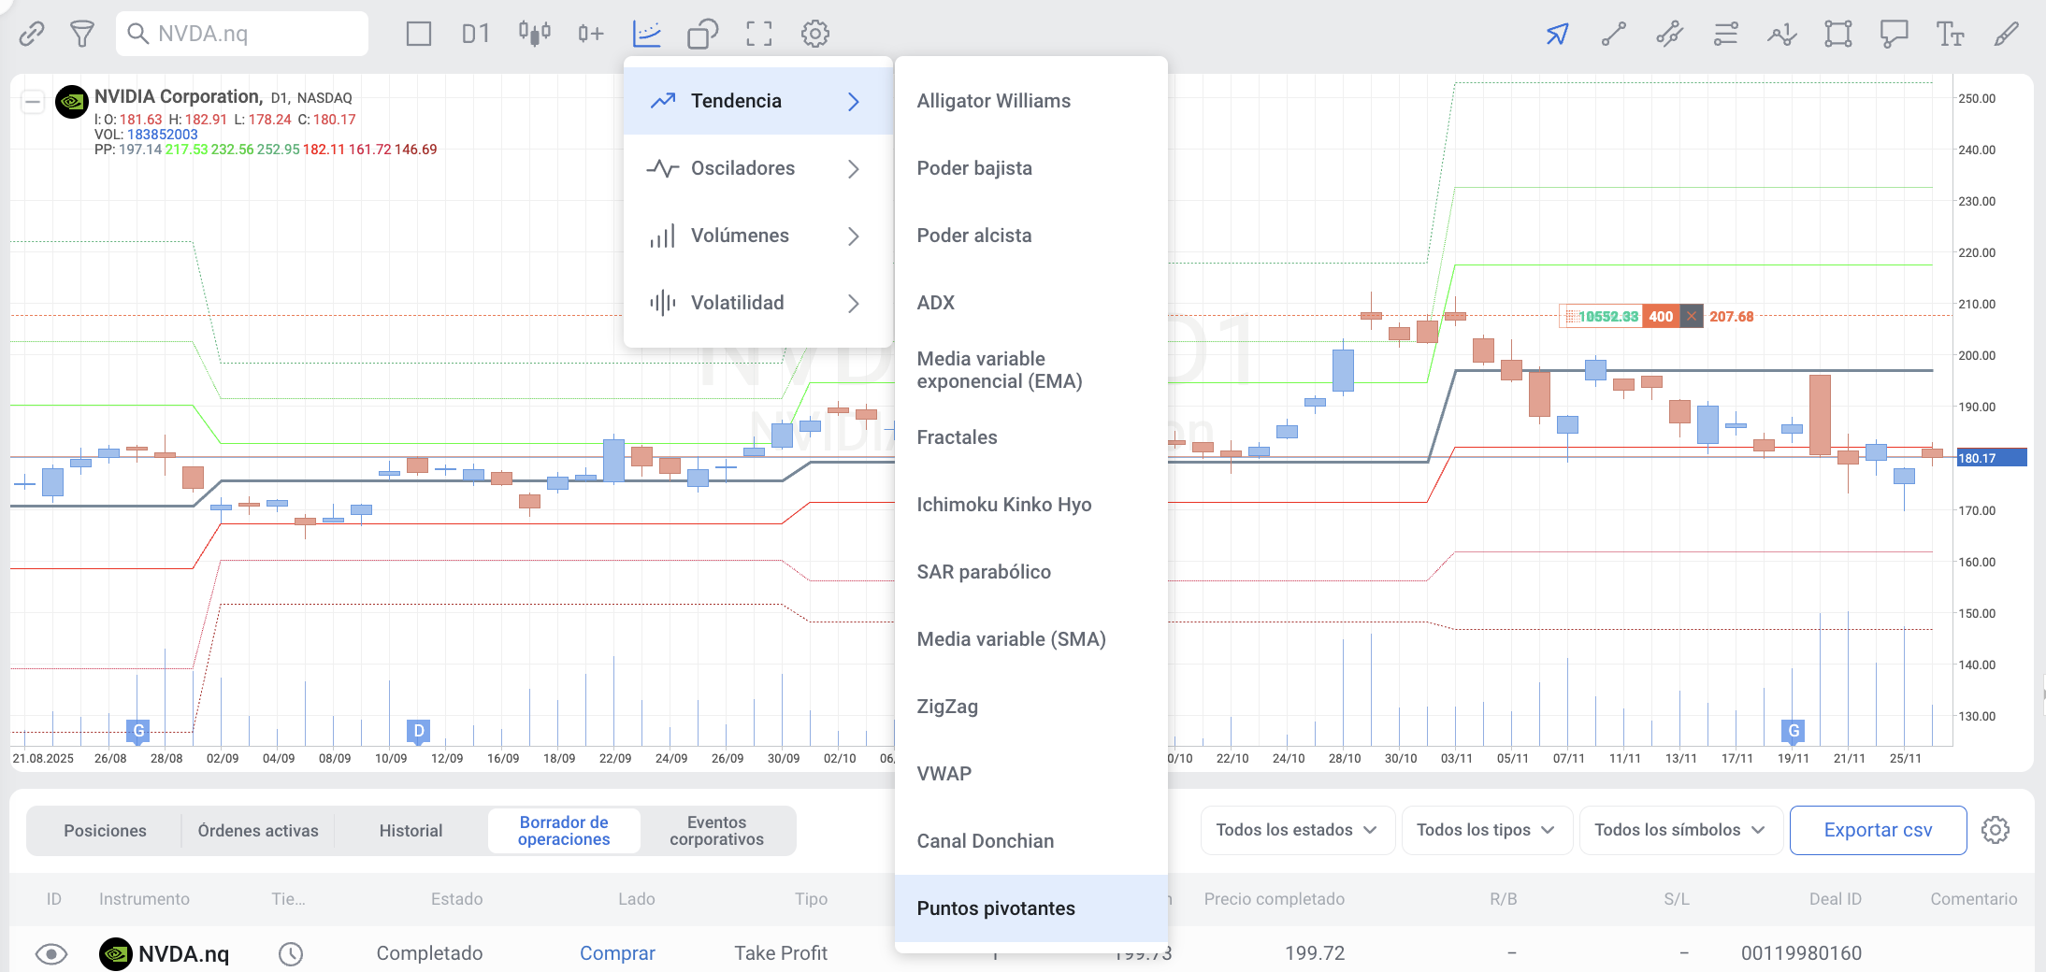This screenshot has width=2046, height=972.
Task: Select the single chart layout square icon
Action: 419,35
